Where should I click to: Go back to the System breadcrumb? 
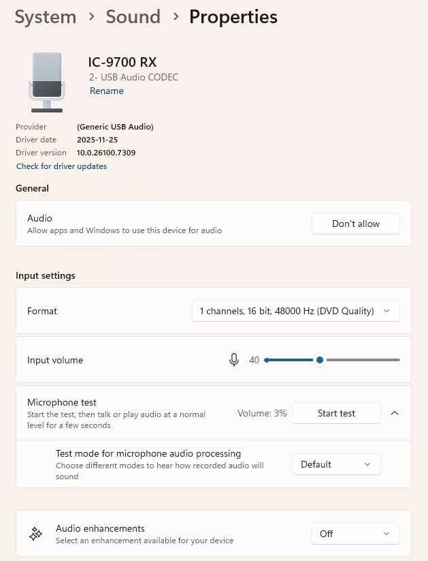[x=46, y=16]
